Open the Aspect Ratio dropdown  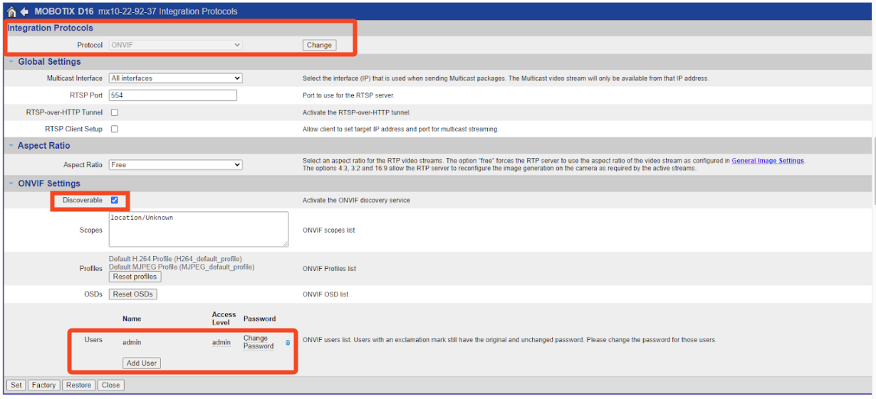tap(175, 165)
